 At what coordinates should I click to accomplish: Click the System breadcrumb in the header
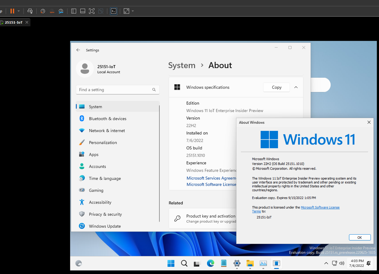coord(182,65)
